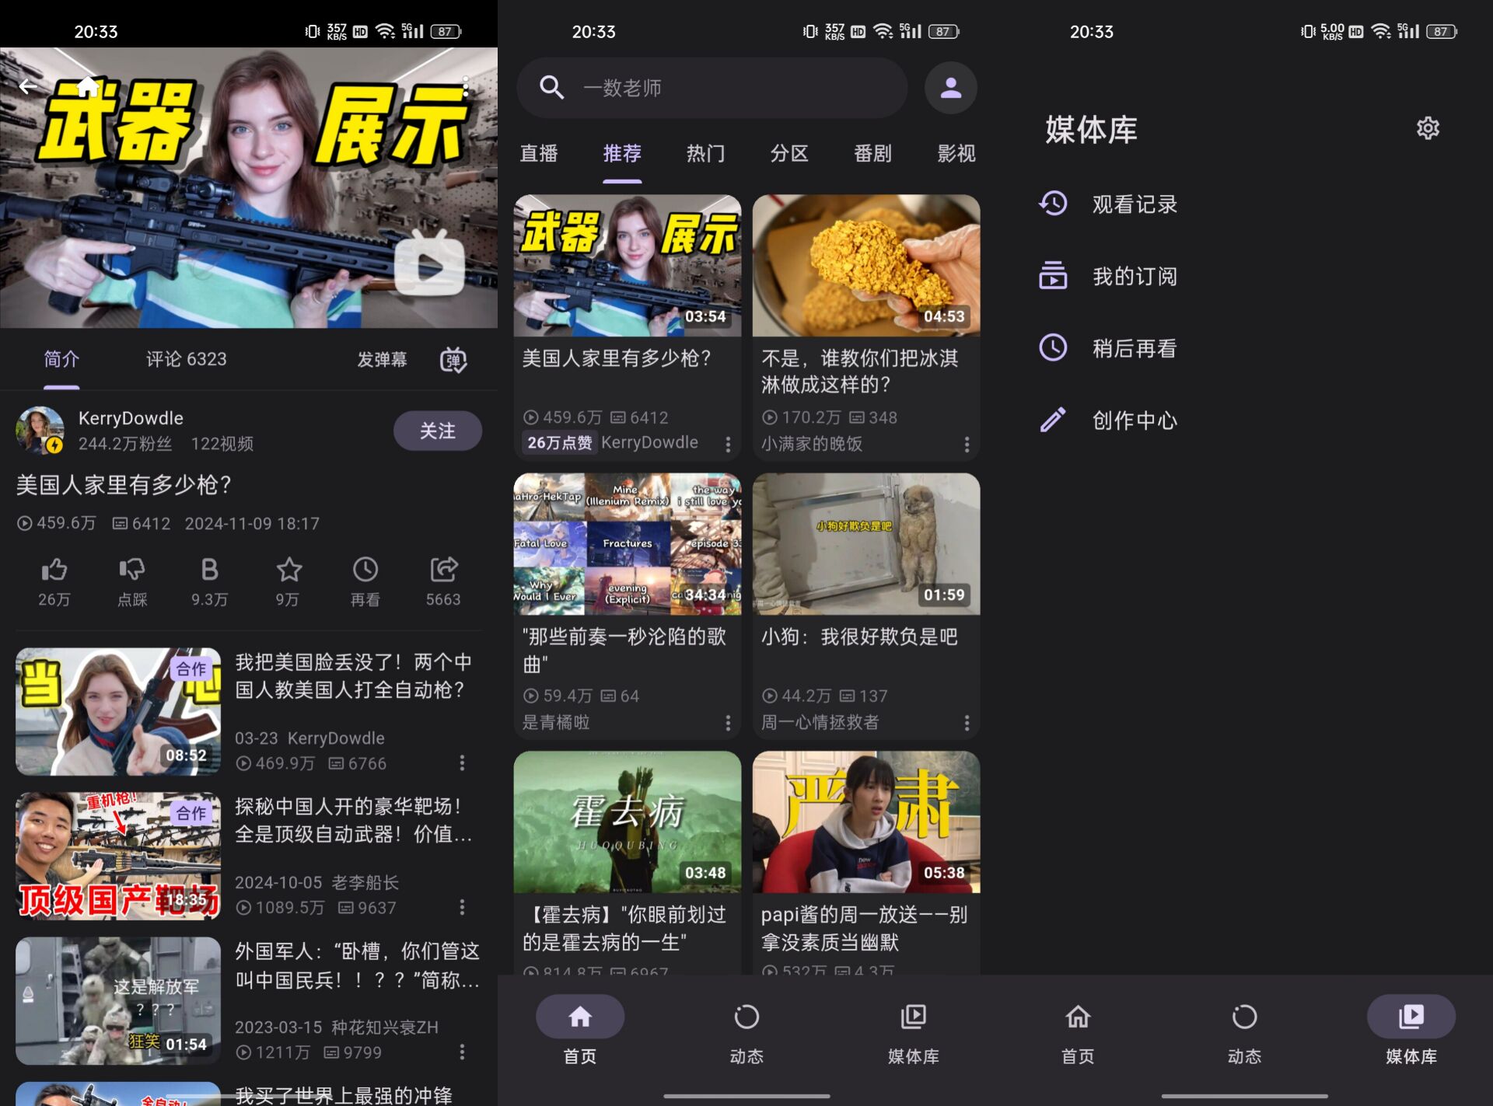
Task: Open more options on 小满家的晚饭 card
Action: click(x=967, y=444)
